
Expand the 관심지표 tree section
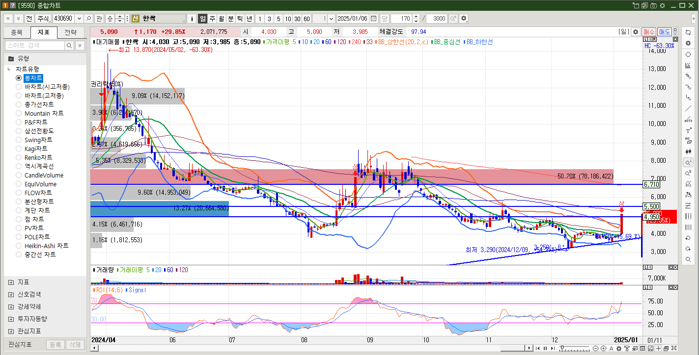tap(11, 330)
